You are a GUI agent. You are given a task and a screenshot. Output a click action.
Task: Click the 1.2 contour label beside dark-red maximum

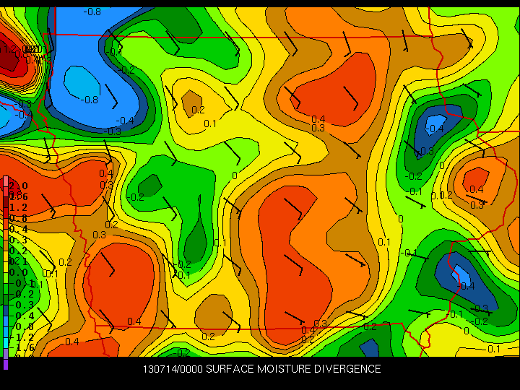pyautogui.click(x=10, y=49)
